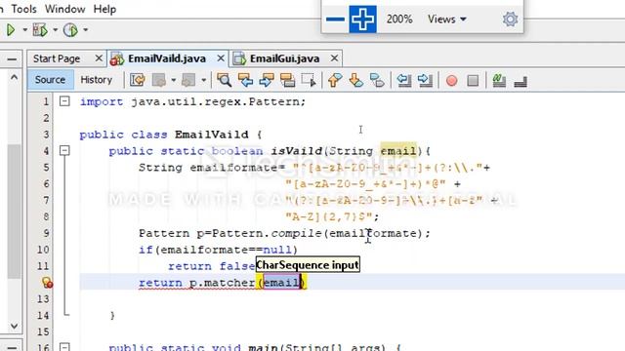Close the Start Page tab
The width and height of the screenshot is (625, 351).
pyautogui.click(x=99, y=58)
